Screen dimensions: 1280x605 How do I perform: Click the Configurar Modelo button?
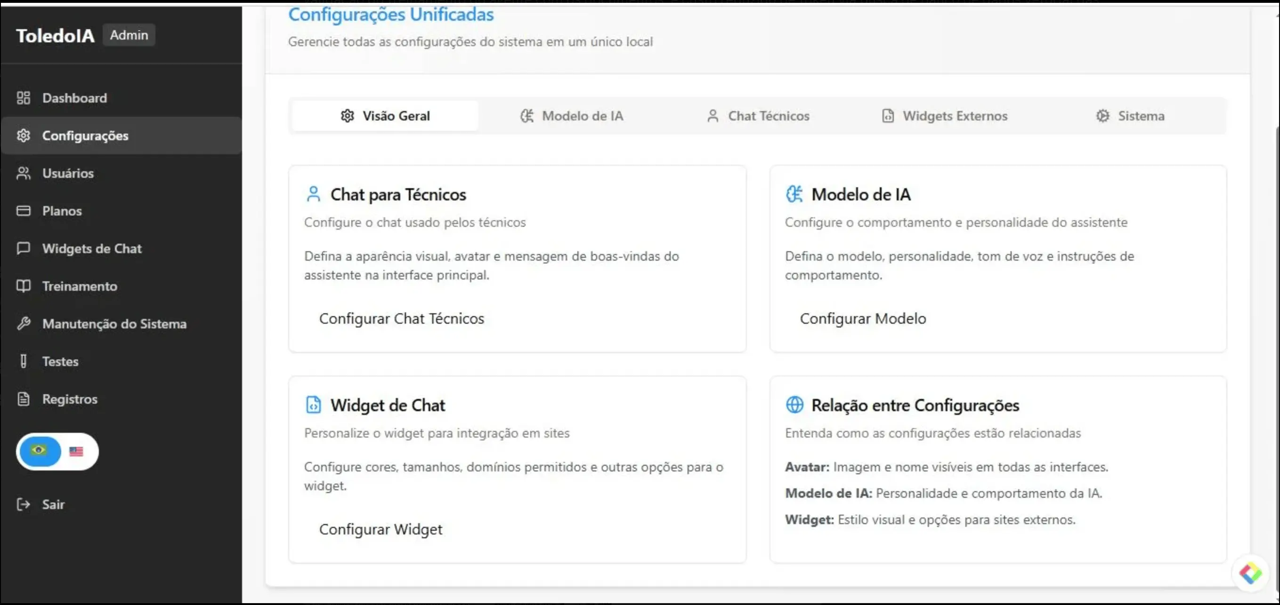click(x=863, y=318)
